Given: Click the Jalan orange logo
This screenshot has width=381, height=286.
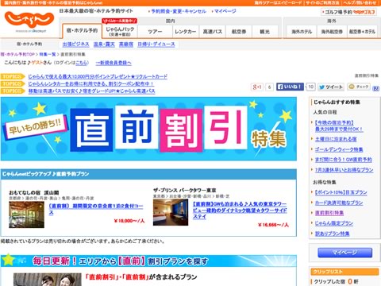Looking at the screenshot, I should click(29, 21).
